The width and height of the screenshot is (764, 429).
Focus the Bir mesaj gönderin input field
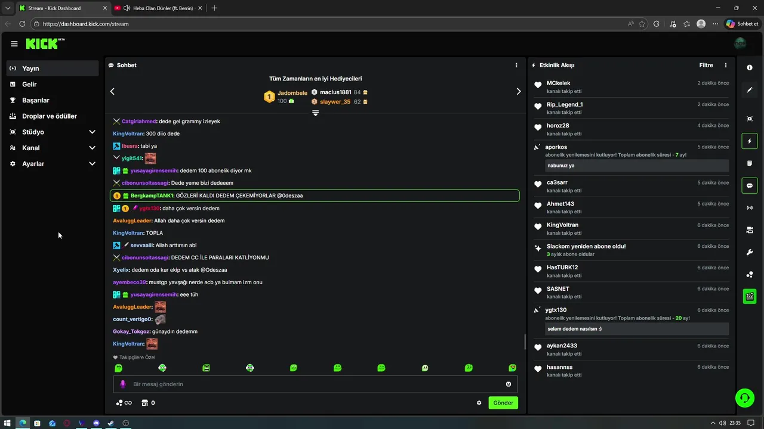click(x=315, y=384)
